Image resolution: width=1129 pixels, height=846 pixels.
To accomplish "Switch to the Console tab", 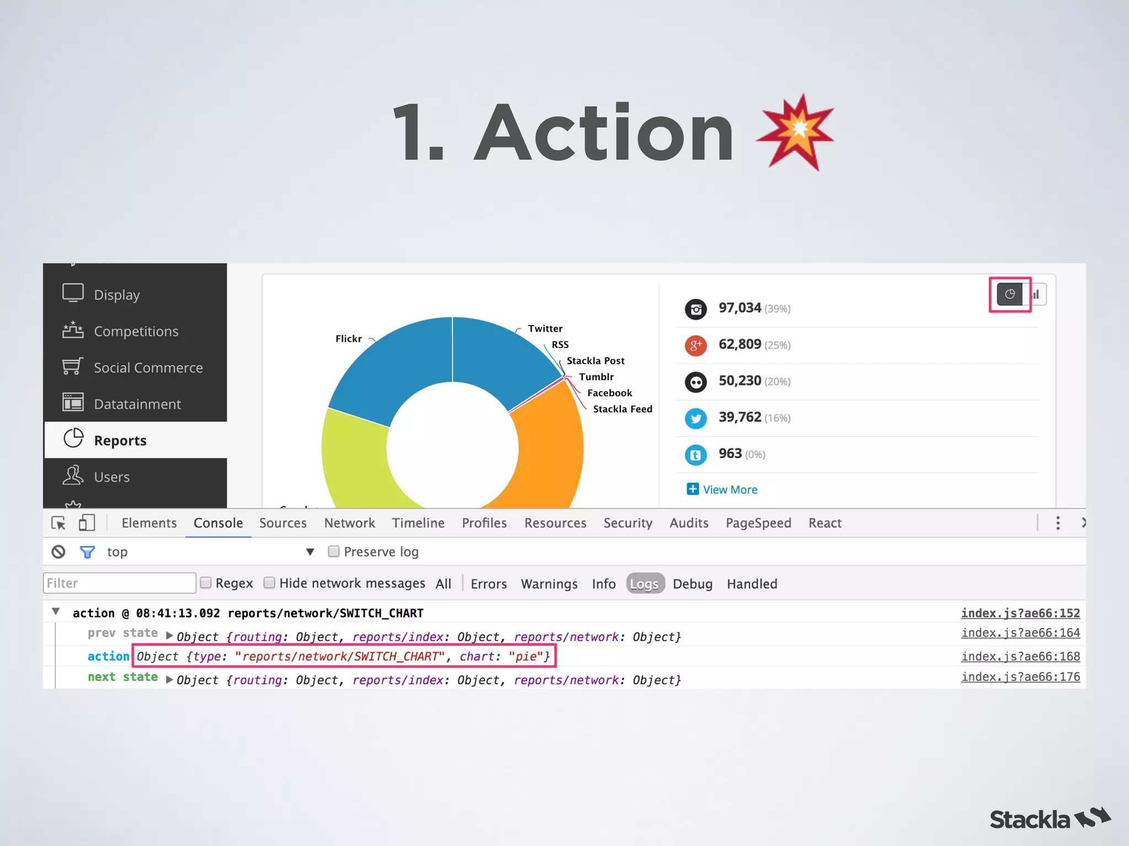I will (x=218, y=523).
